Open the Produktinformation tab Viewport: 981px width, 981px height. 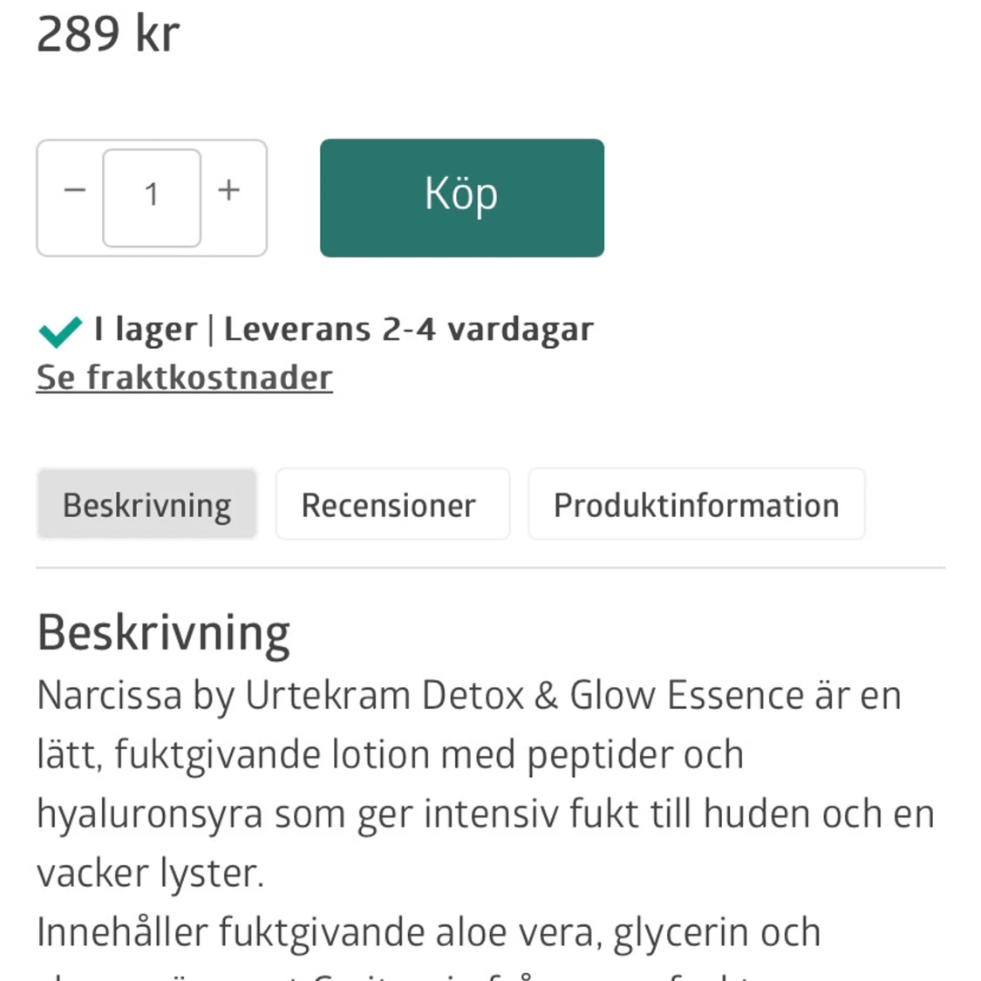click(x=697, y=504)
